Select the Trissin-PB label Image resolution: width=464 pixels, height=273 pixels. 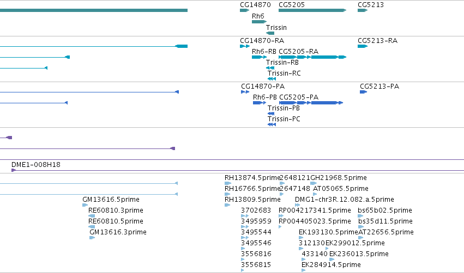(x=284, y=108)
